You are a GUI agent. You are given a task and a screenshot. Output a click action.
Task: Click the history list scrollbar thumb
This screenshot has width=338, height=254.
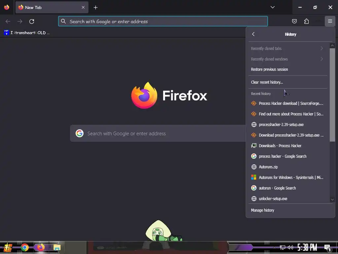pos(332,95)
